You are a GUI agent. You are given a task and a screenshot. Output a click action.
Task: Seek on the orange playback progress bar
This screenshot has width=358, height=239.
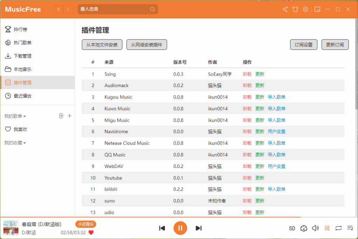179,217
